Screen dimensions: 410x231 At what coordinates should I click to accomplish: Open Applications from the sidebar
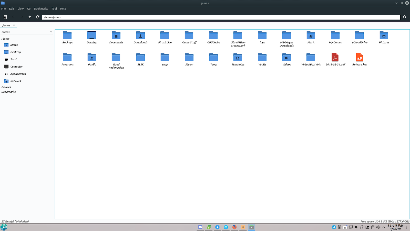[18, 74]
